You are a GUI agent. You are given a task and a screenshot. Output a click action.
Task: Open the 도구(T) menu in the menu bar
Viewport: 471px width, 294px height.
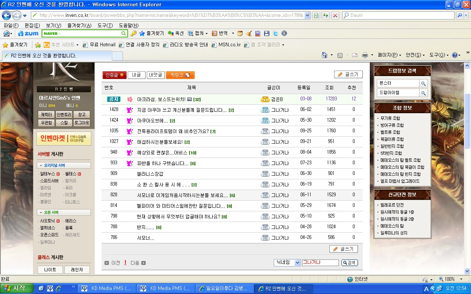click(105, 25)
